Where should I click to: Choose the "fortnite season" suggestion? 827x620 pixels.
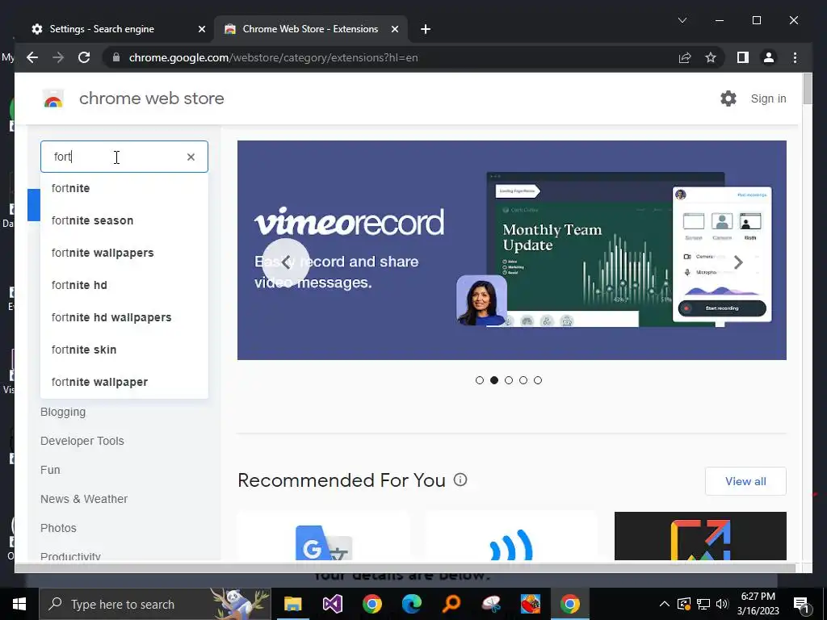point(124,220)
